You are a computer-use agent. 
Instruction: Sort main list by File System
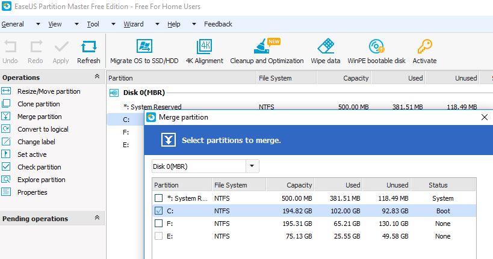pyautogui.click(x=287, y=78)
